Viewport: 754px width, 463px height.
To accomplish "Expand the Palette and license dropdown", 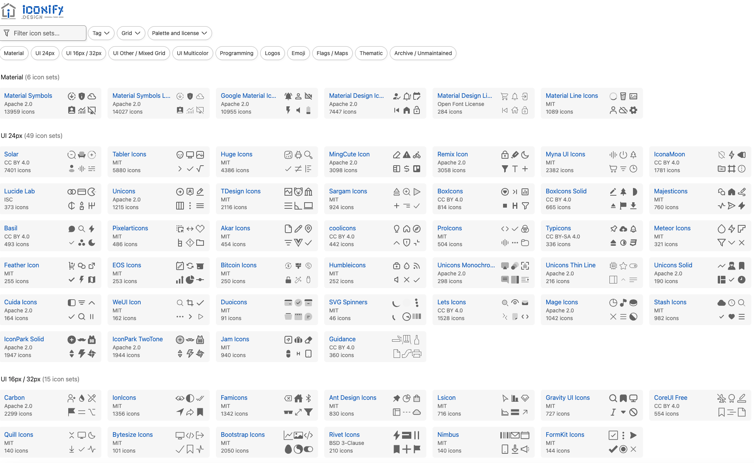I will point(180,33).
